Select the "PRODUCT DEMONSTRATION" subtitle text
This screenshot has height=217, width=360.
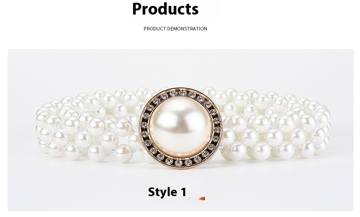[x=175, y=29]
